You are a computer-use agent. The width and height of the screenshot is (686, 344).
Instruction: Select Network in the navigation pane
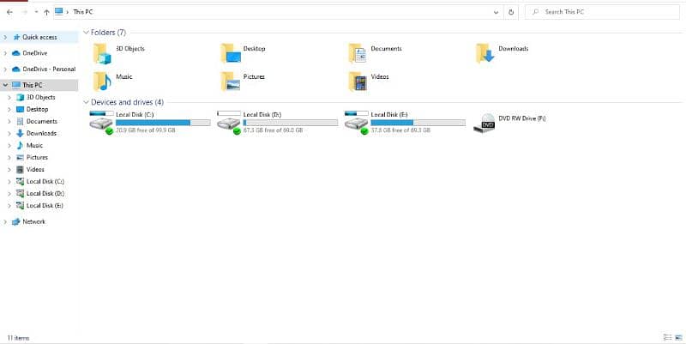coord(33,221)
